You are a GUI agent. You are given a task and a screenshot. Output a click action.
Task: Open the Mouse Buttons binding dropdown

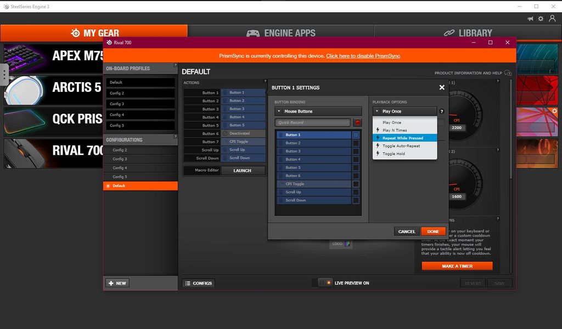[317, 111]
